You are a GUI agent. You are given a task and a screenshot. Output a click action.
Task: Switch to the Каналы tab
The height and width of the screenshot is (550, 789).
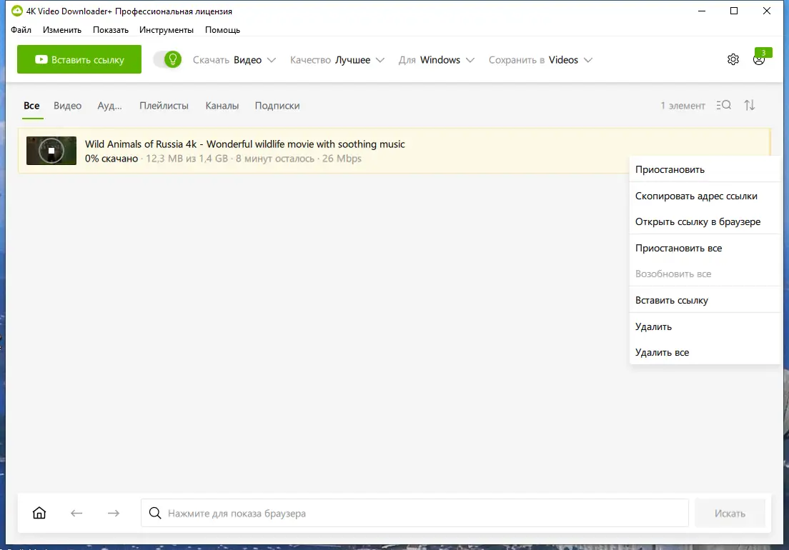point(222,106)
